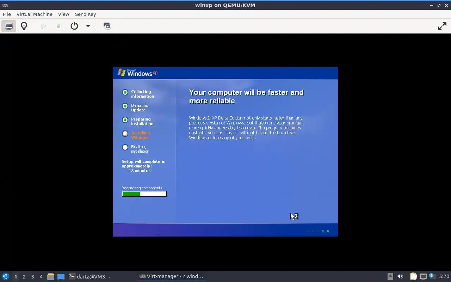451x282 pixels.
Task: Open the clipboard manager tray icon
Action: [413, 276]
